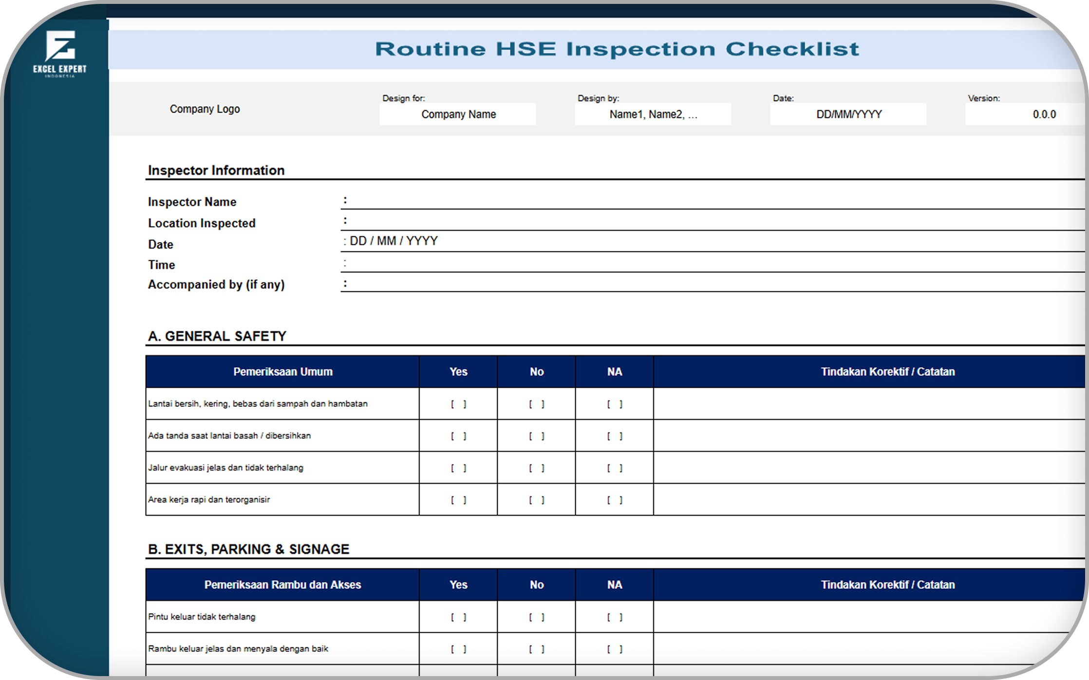The image size is (1089, 680).
Task: Select the inspector Date DD / MM / YYYY line
Action: click(682, 242)
